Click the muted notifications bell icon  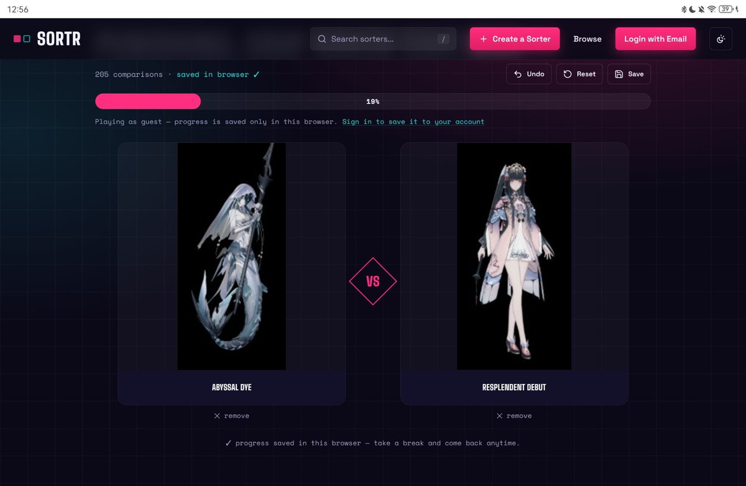pos(701,9)
